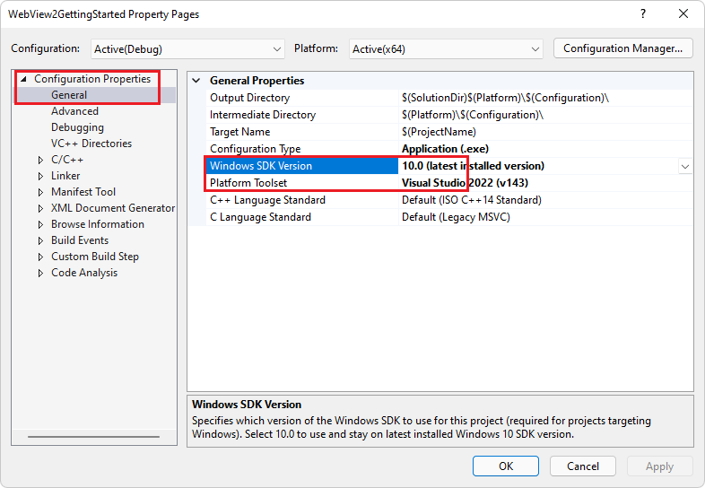Expand the Linker node arrow
Image resolution: width=705 pixels, height=488 pixels.
[40, 177]
